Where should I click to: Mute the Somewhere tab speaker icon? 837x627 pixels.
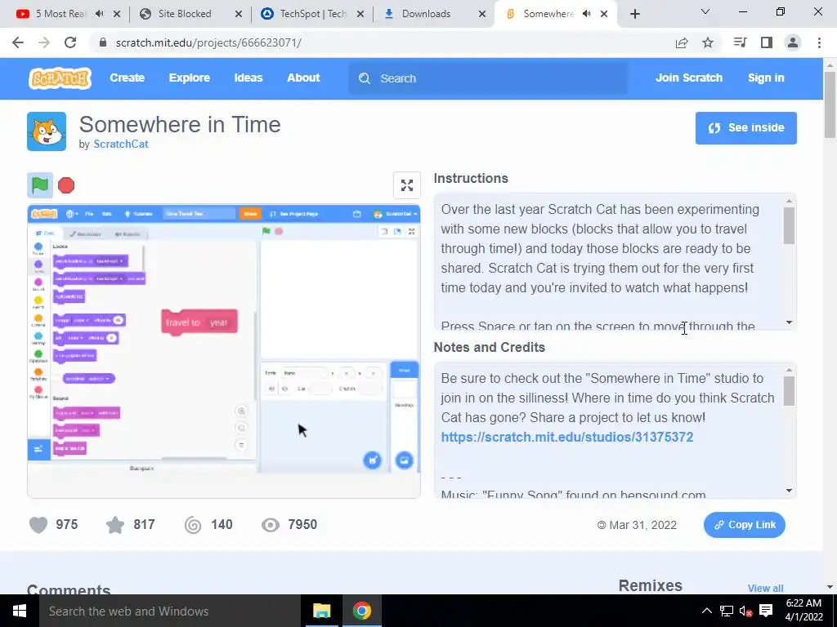587,14
